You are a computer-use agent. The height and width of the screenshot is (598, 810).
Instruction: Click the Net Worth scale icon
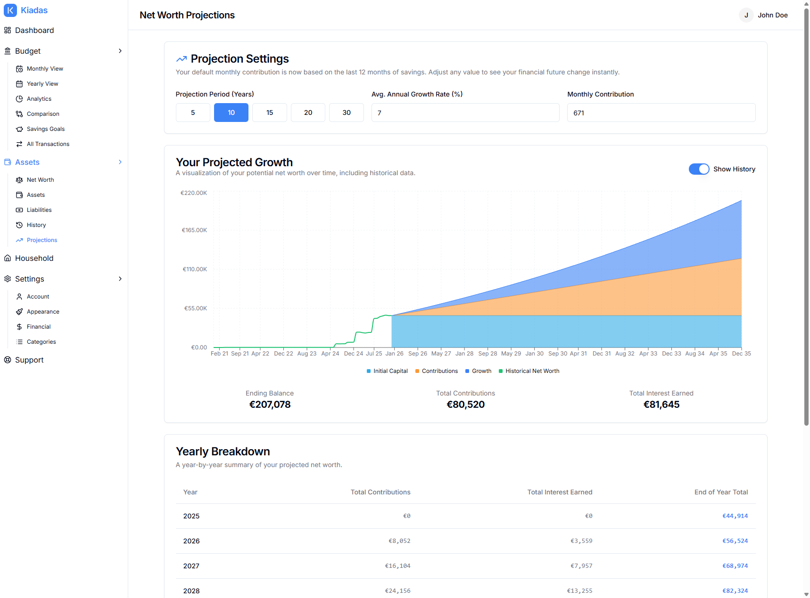click(x=19, y=180)
